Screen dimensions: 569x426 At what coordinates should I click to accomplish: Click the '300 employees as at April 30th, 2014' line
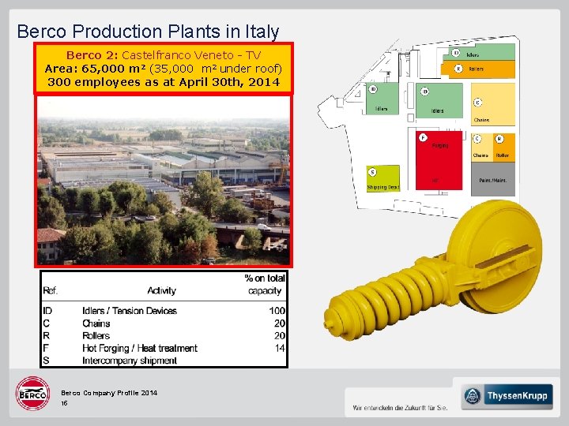tap(164, 82)
